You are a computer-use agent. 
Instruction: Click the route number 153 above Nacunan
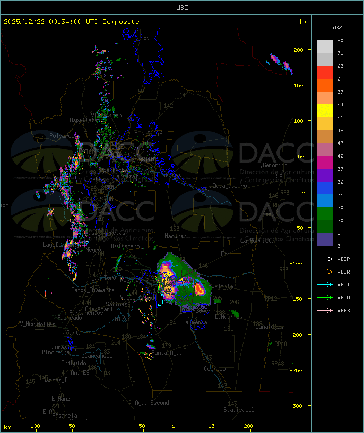175,229
